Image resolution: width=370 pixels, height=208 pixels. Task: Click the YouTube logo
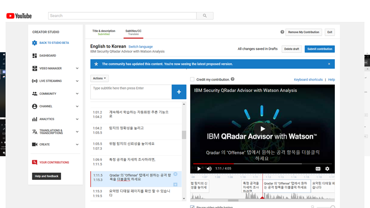tap(19, 16)
